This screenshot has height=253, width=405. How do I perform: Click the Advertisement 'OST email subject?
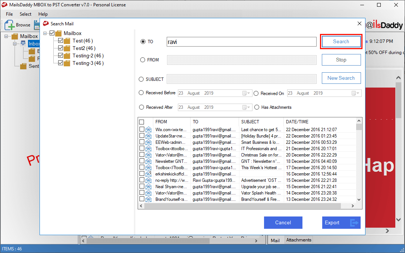point(261,180)
